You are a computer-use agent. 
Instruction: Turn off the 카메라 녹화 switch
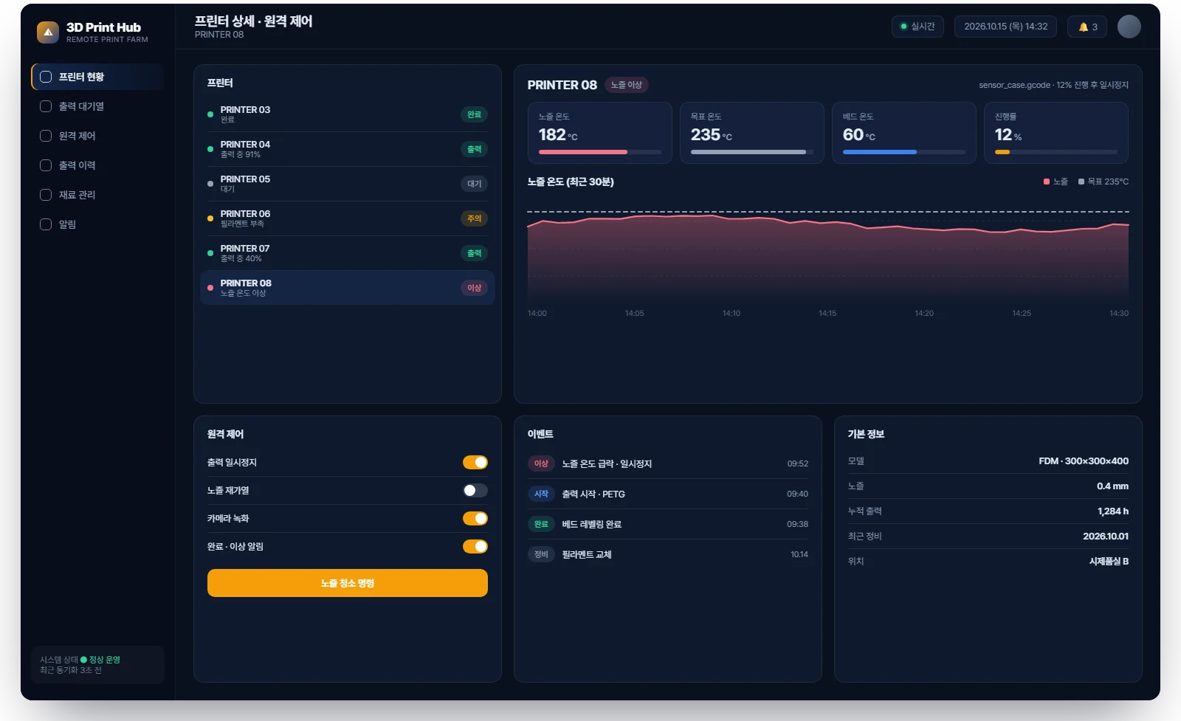pyautogui.click(x=475, y=519)
